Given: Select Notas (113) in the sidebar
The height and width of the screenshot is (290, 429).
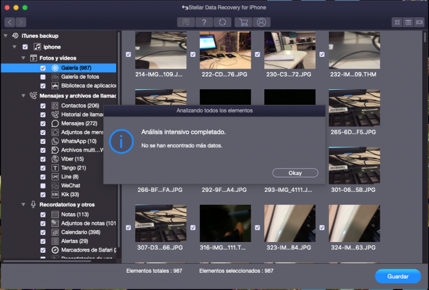Looking at the screenshot, I should tap(75, 214).
